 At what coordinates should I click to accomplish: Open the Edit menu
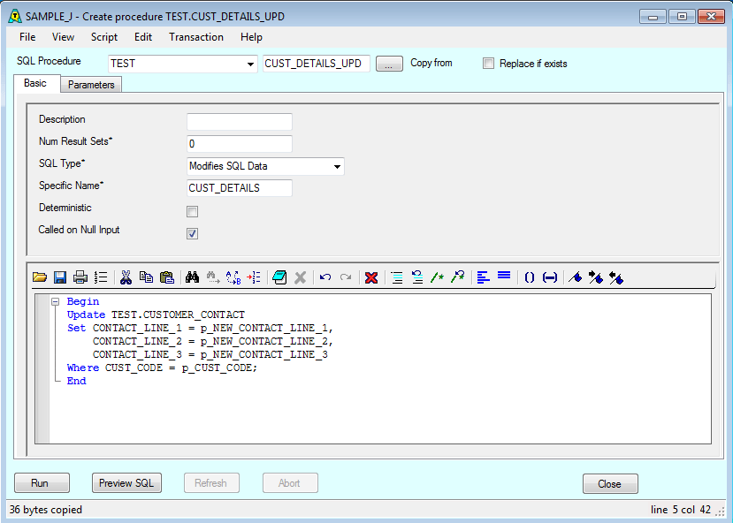pyautogui.click(x=143, y=37)
